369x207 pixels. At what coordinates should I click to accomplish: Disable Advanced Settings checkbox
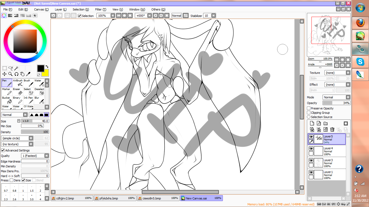(3, 150)
